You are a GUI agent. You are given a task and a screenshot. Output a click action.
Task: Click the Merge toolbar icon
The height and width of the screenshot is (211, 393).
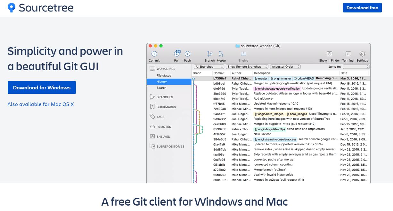[x=221, y=54]
